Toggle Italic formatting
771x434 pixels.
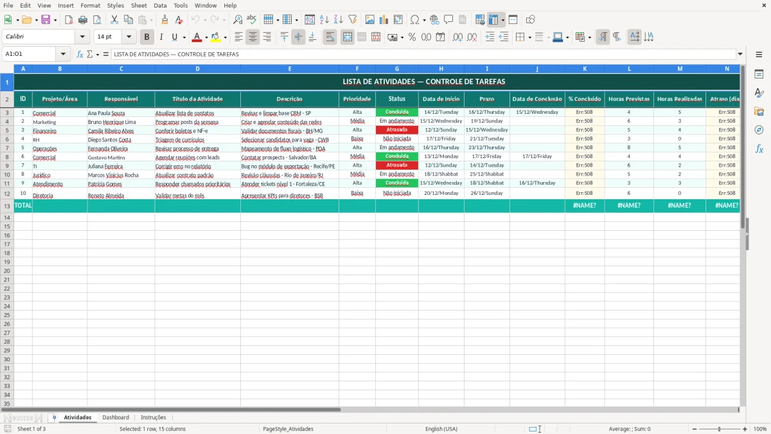coord(161,37)
